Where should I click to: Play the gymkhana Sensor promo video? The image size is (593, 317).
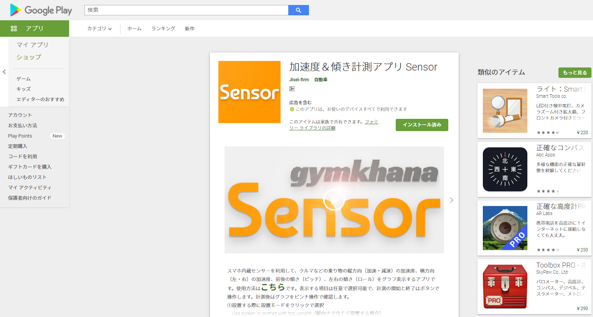(x=334, y=200)
